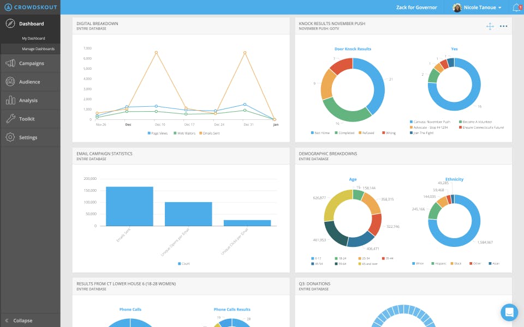Open the notifications bell icon

(x=517, y=7)
